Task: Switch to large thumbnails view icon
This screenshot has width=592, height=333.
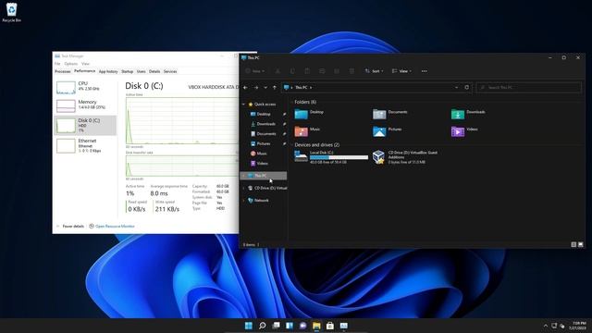Action: point(581,244)
